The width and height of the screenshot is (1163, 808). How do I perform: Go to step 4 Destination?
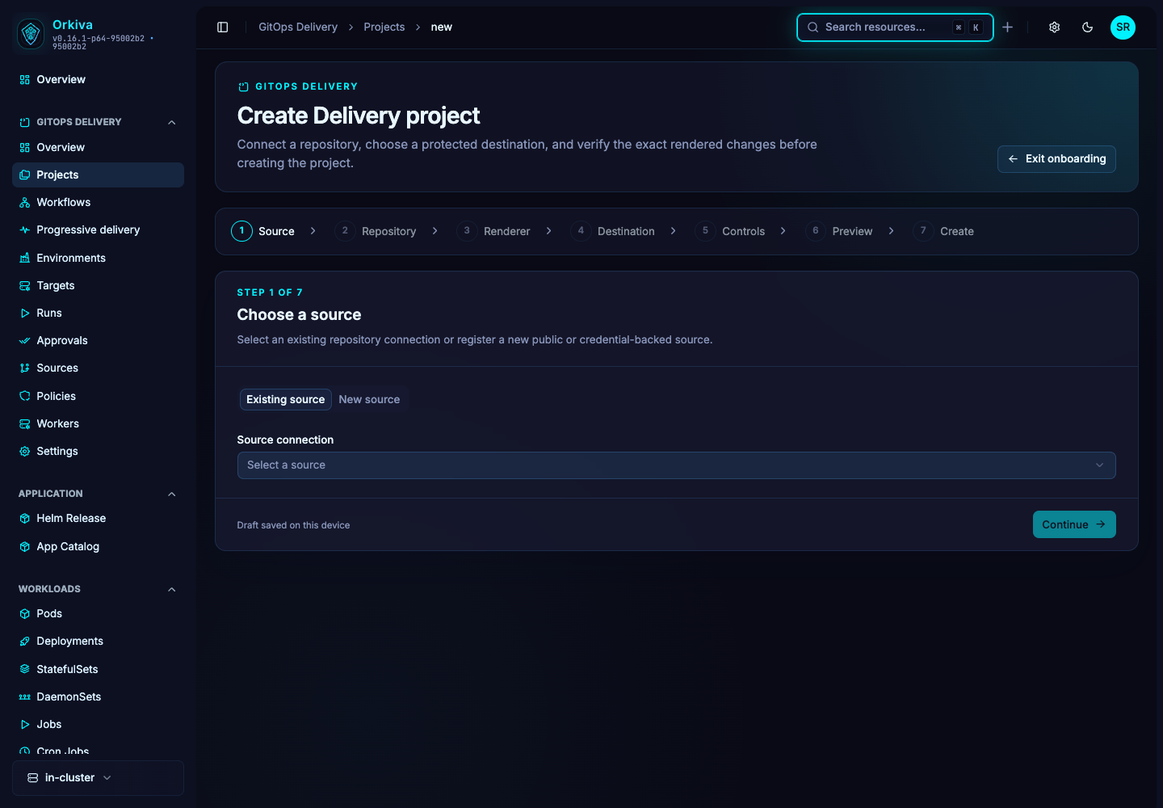tap(612, 231)
